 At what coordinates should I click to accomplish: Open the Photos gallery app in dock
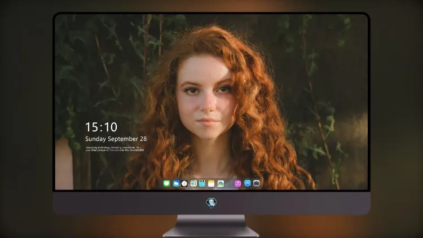click(x=221, y=183)
